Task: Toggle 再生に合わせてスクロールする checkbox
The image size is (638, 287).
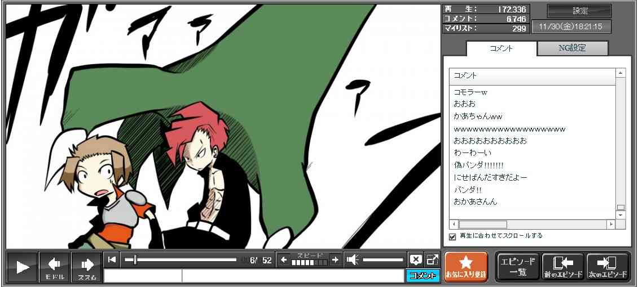Action: click(452, 236)
